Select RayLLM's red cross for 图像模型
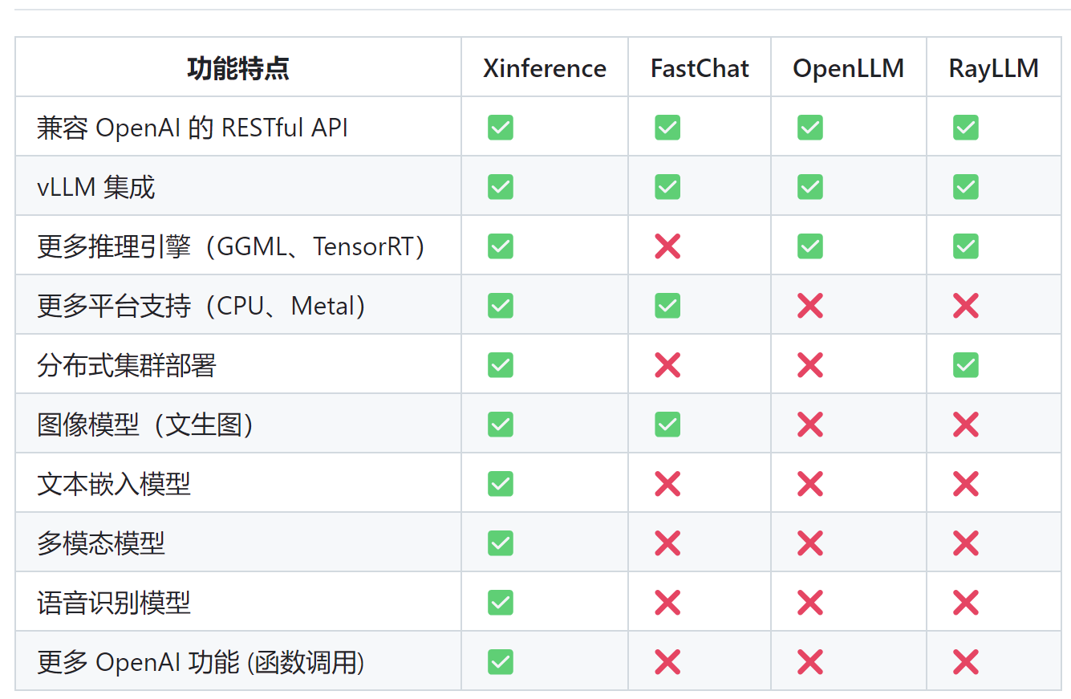The height and width of the screenshot is (699, 1071). [965, 424]
